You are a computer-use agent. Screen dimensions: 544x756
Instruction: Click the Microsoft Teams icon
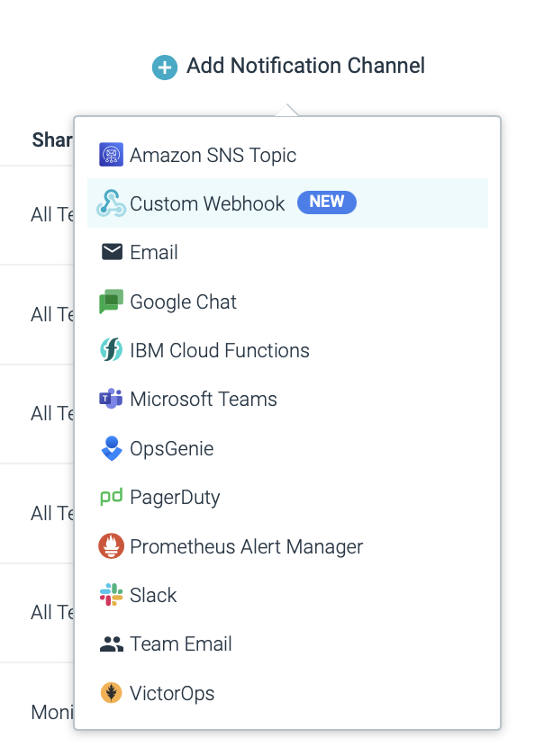(111, 400)
